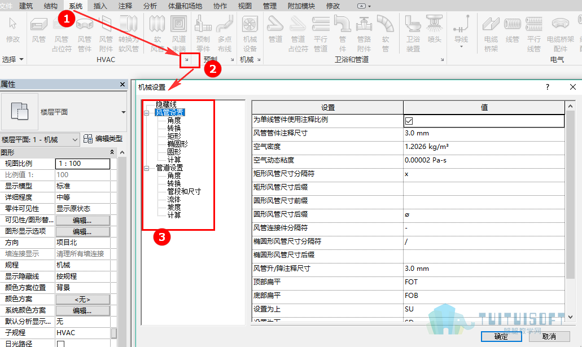Click 编辑 for 图形显示选项

(x=82, y=231)
